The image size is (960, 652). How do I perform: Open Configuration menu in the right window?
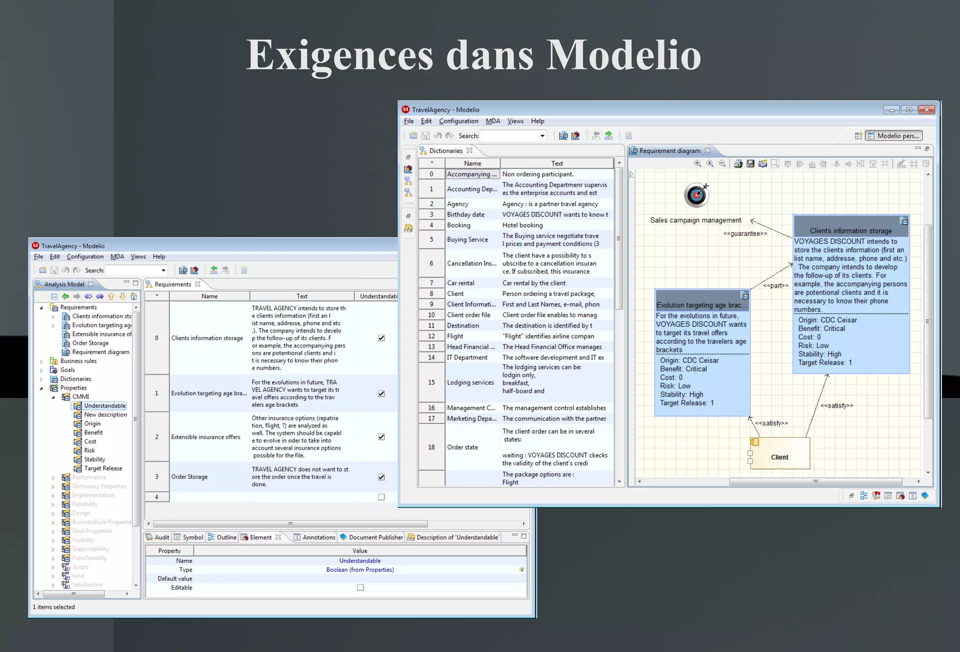458,121
